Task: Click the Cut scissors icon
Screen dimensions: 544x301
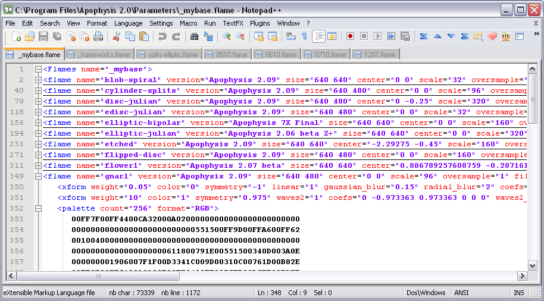Action: click(116, 36)
